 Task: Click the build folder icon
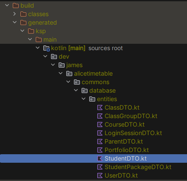pyautogui.click(x=16, y=6)
